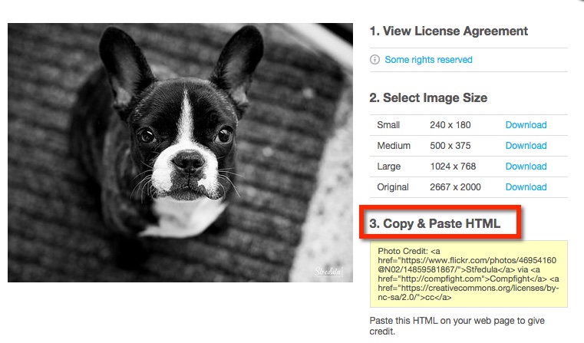
Task: Click the Copy & Paste HTML heading
Action: tap(435, 224)
